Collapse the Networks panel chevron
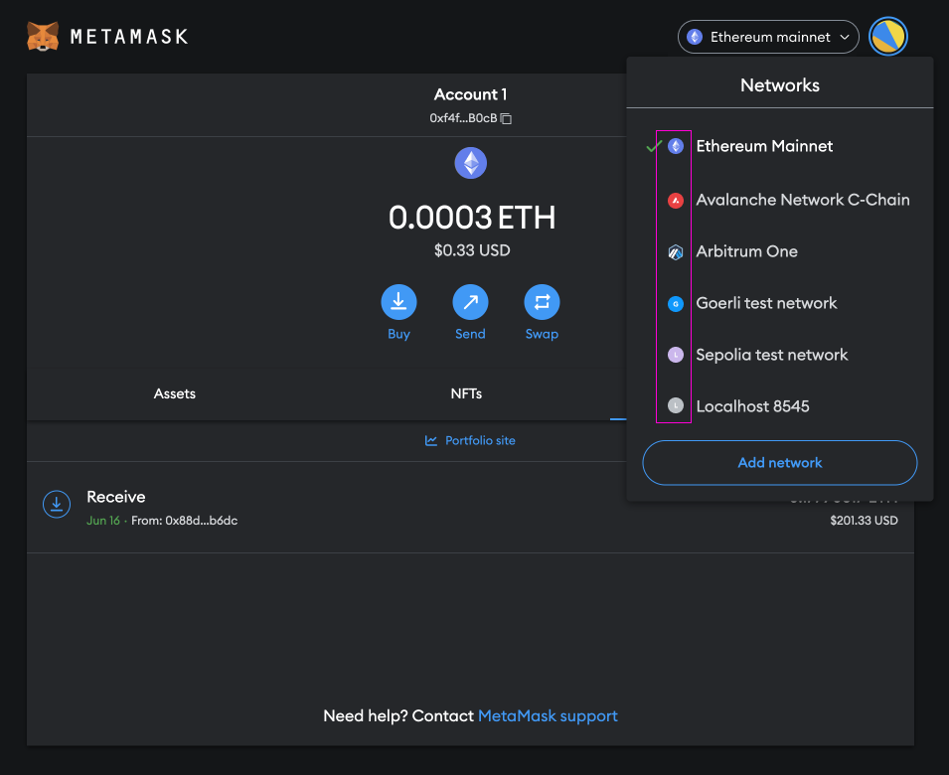Viewport: 949px width, 775px height. point(844,37)
